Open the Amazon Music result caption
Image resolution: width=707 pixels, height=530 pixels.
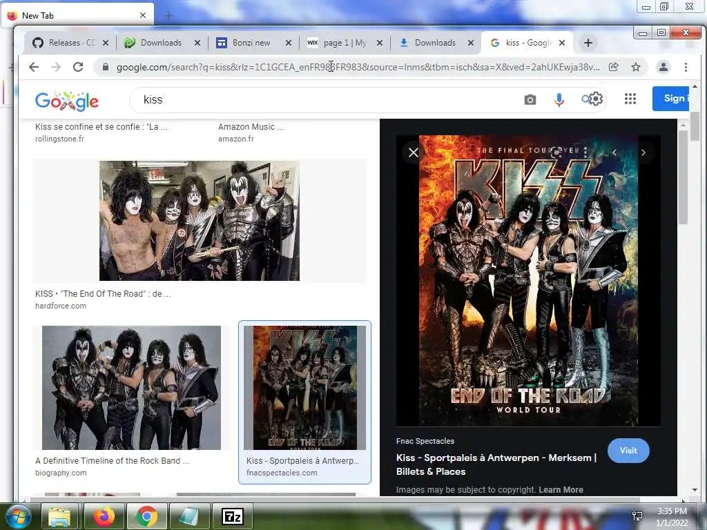(x=251, y=127)
